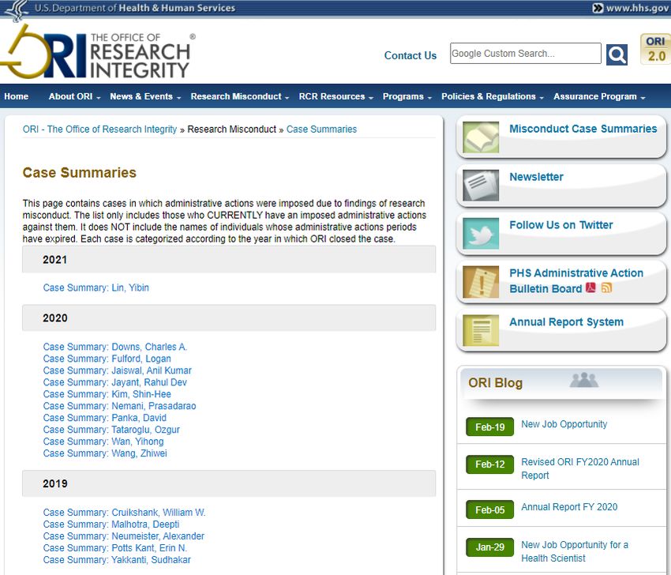Open the ORI 2.0 badge icon
The height and width of the screenshot is (575, 671).
coord(655,49)
